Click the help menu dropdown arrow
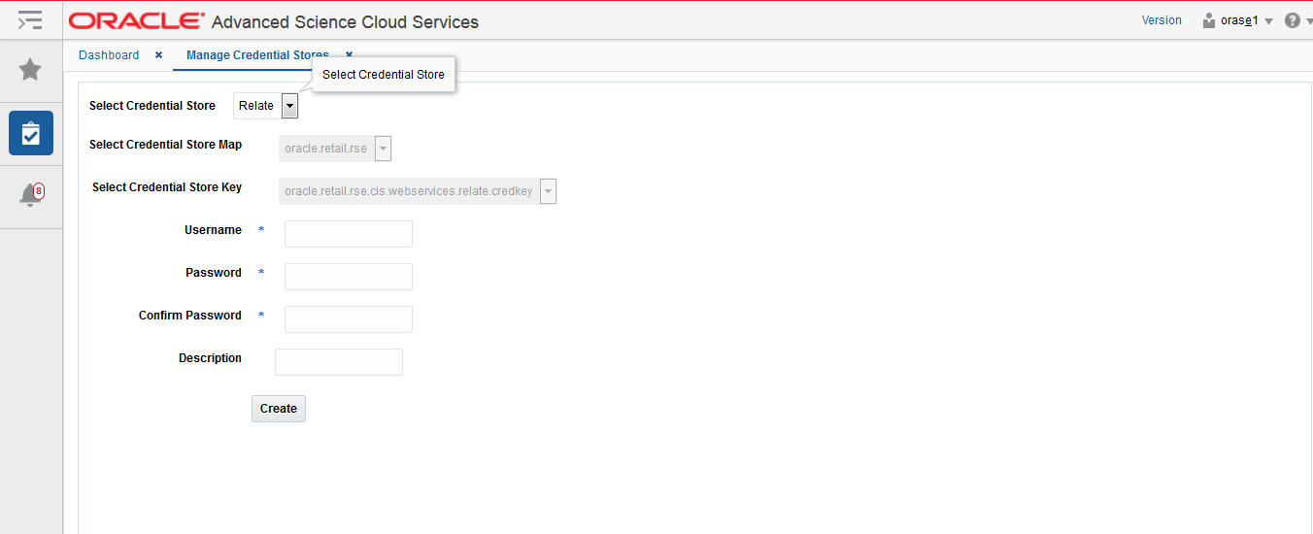Viewport: 1313px width, 534px height. click(x=1308, y=21)
